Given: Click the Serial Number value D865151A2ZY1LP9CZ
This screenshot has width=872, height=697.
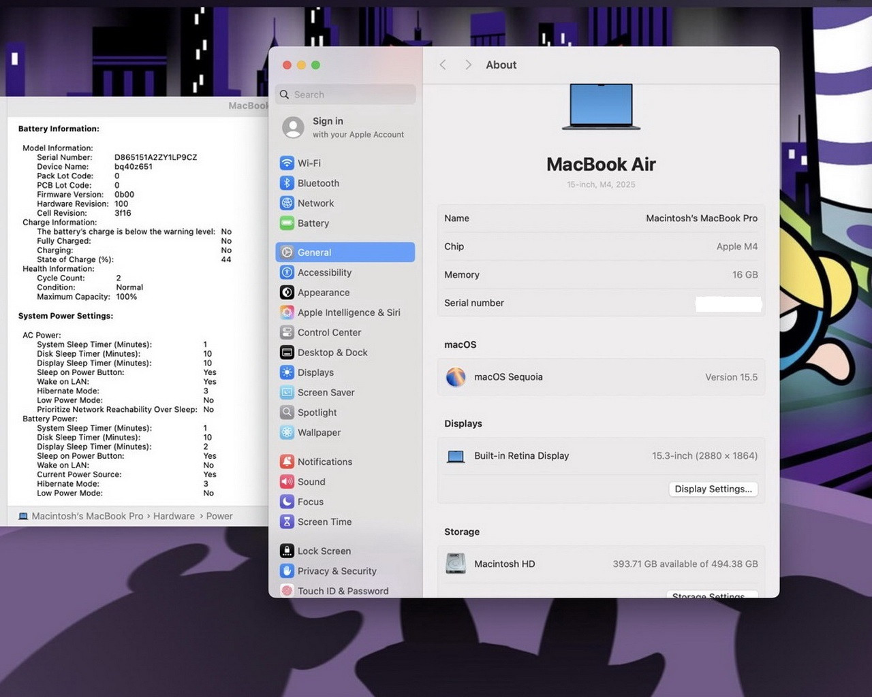Looking at the screenshot, I should [x=156, y=157].
